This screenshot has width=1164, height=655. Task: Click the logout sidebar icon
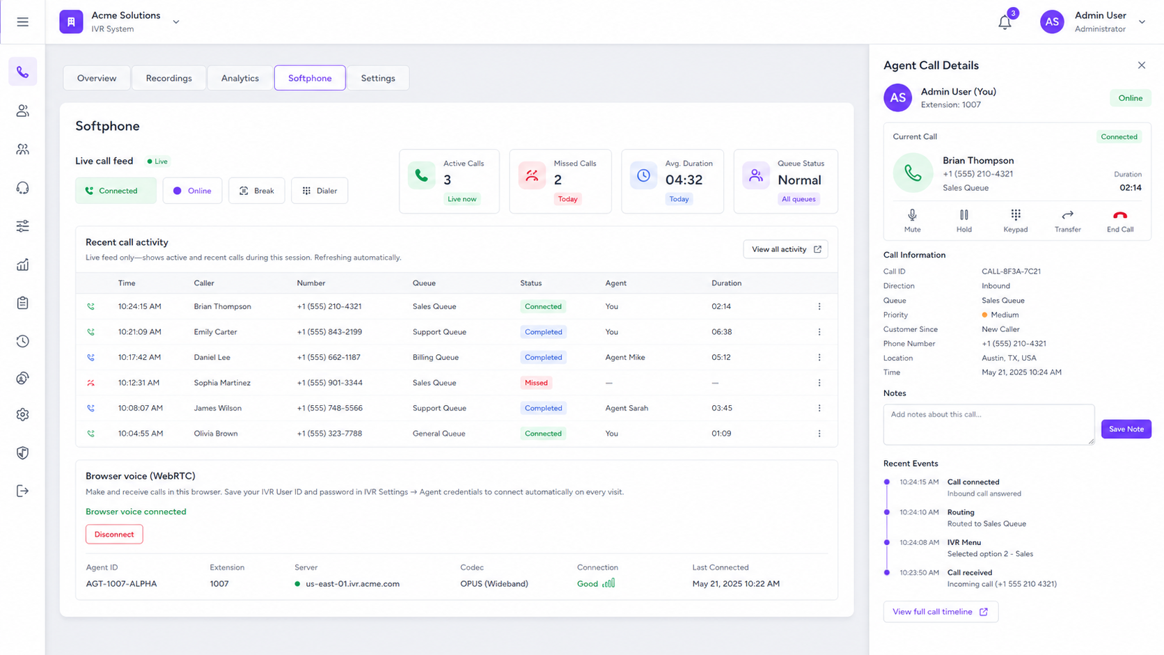23,491
